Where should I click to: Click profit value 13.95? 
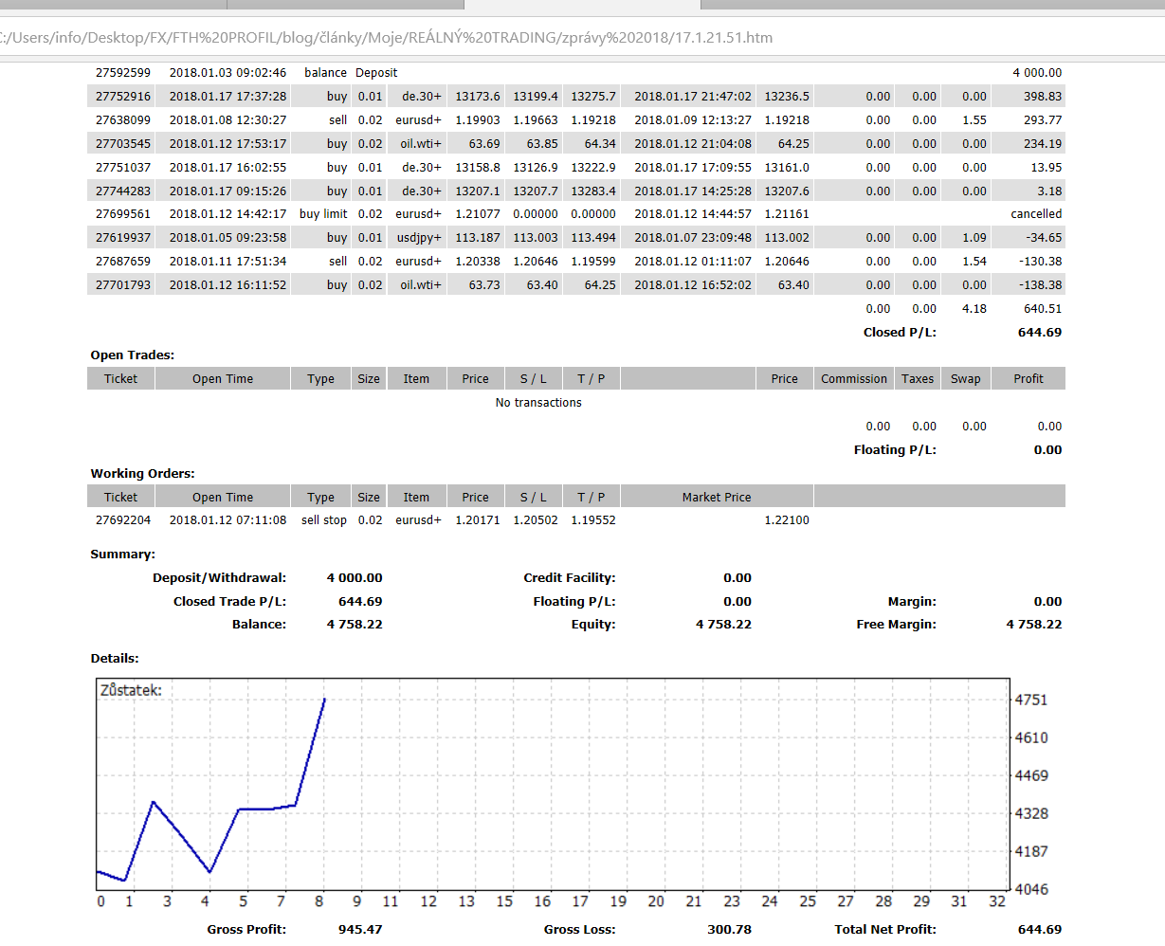pyautogui.click(x=1047, y=167)
